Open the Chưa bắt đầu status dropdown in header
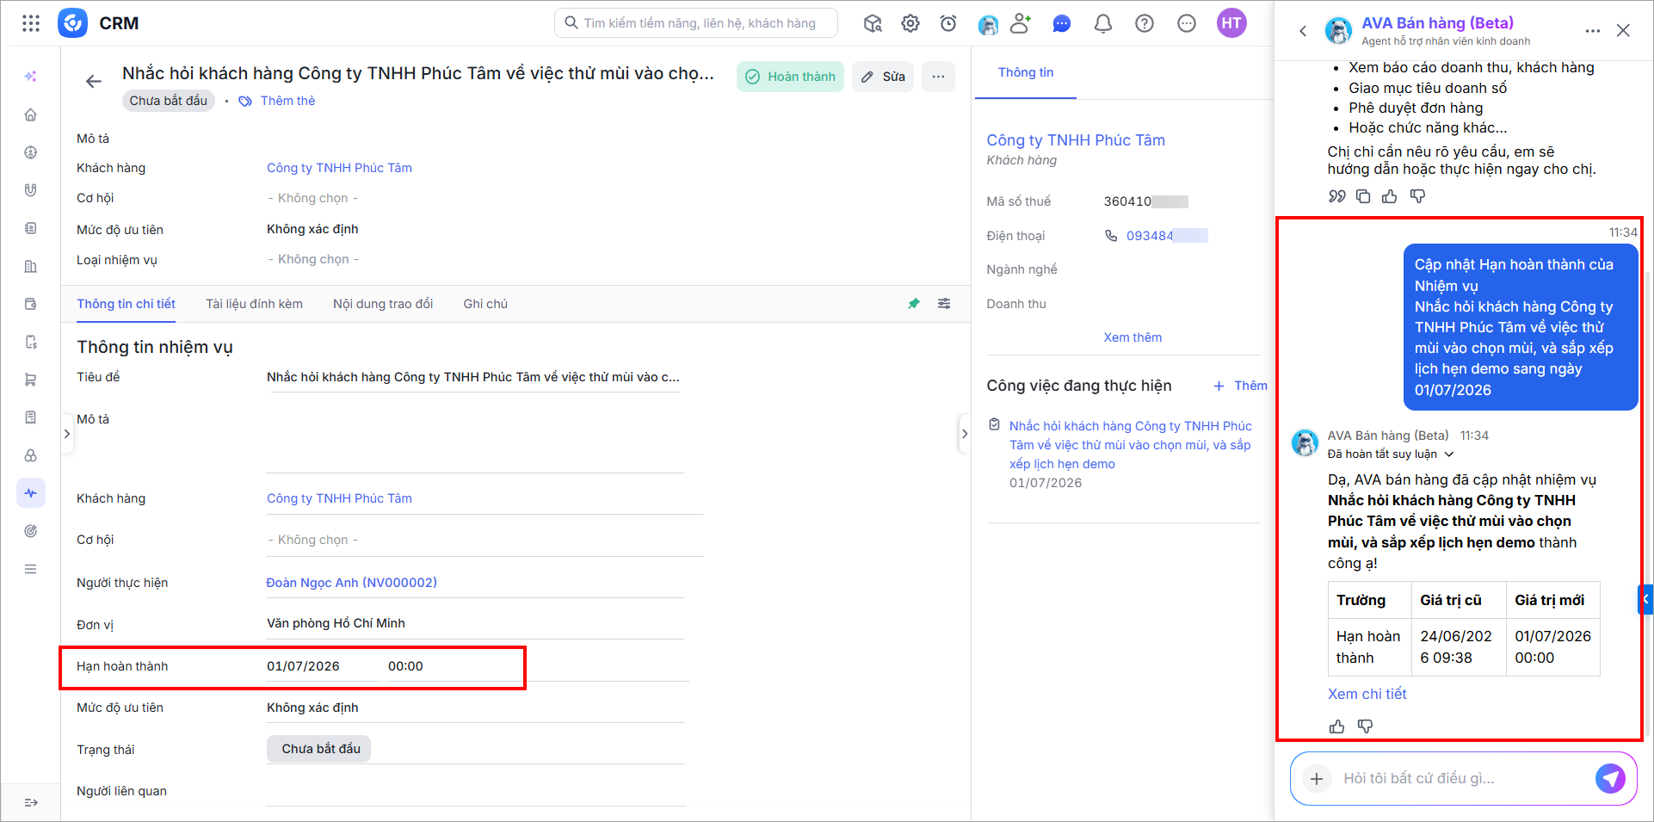The width and height of the screenshot is (1654, 822). [x=169, y=101]
